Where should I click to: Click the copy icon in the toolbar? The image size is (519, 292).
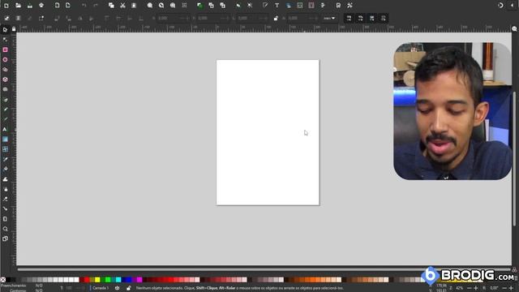pyautogui.click(x=111, y=6)
